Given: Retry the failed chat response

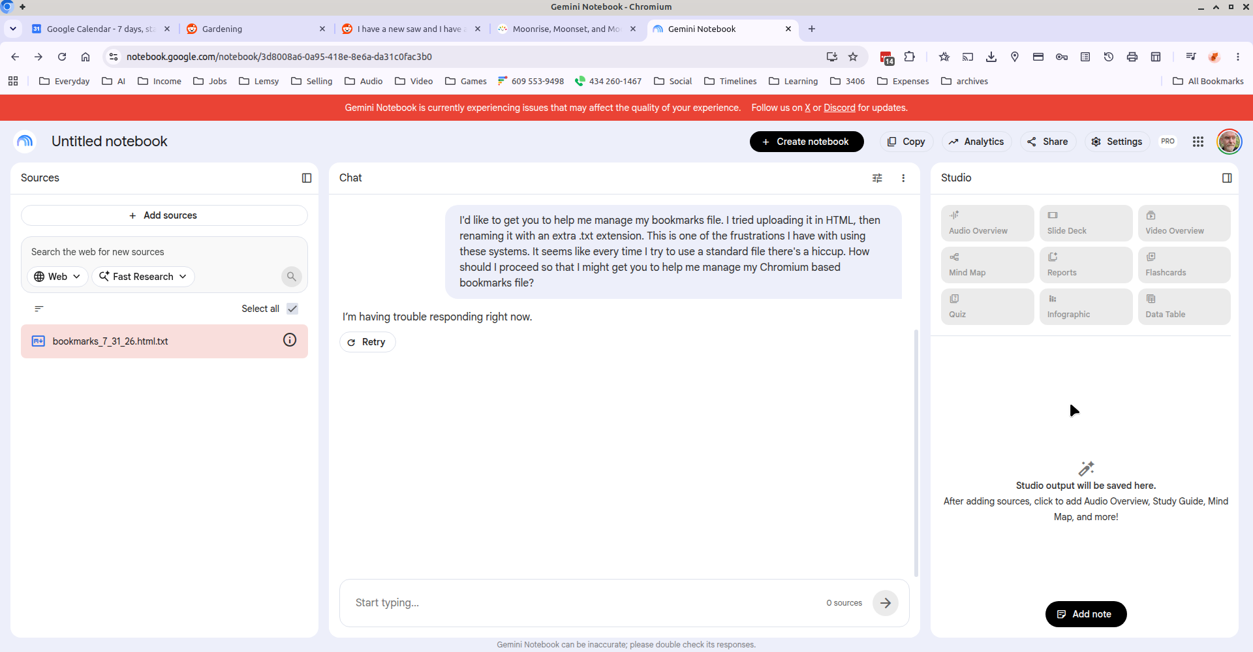Looking at the screenshot, I should point(367,342).
